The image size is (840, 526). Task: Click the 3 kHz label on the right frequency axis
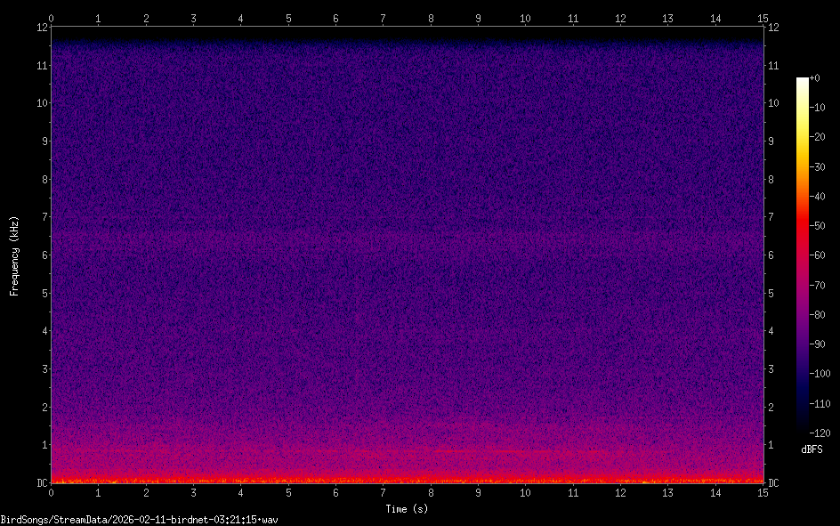772,369
